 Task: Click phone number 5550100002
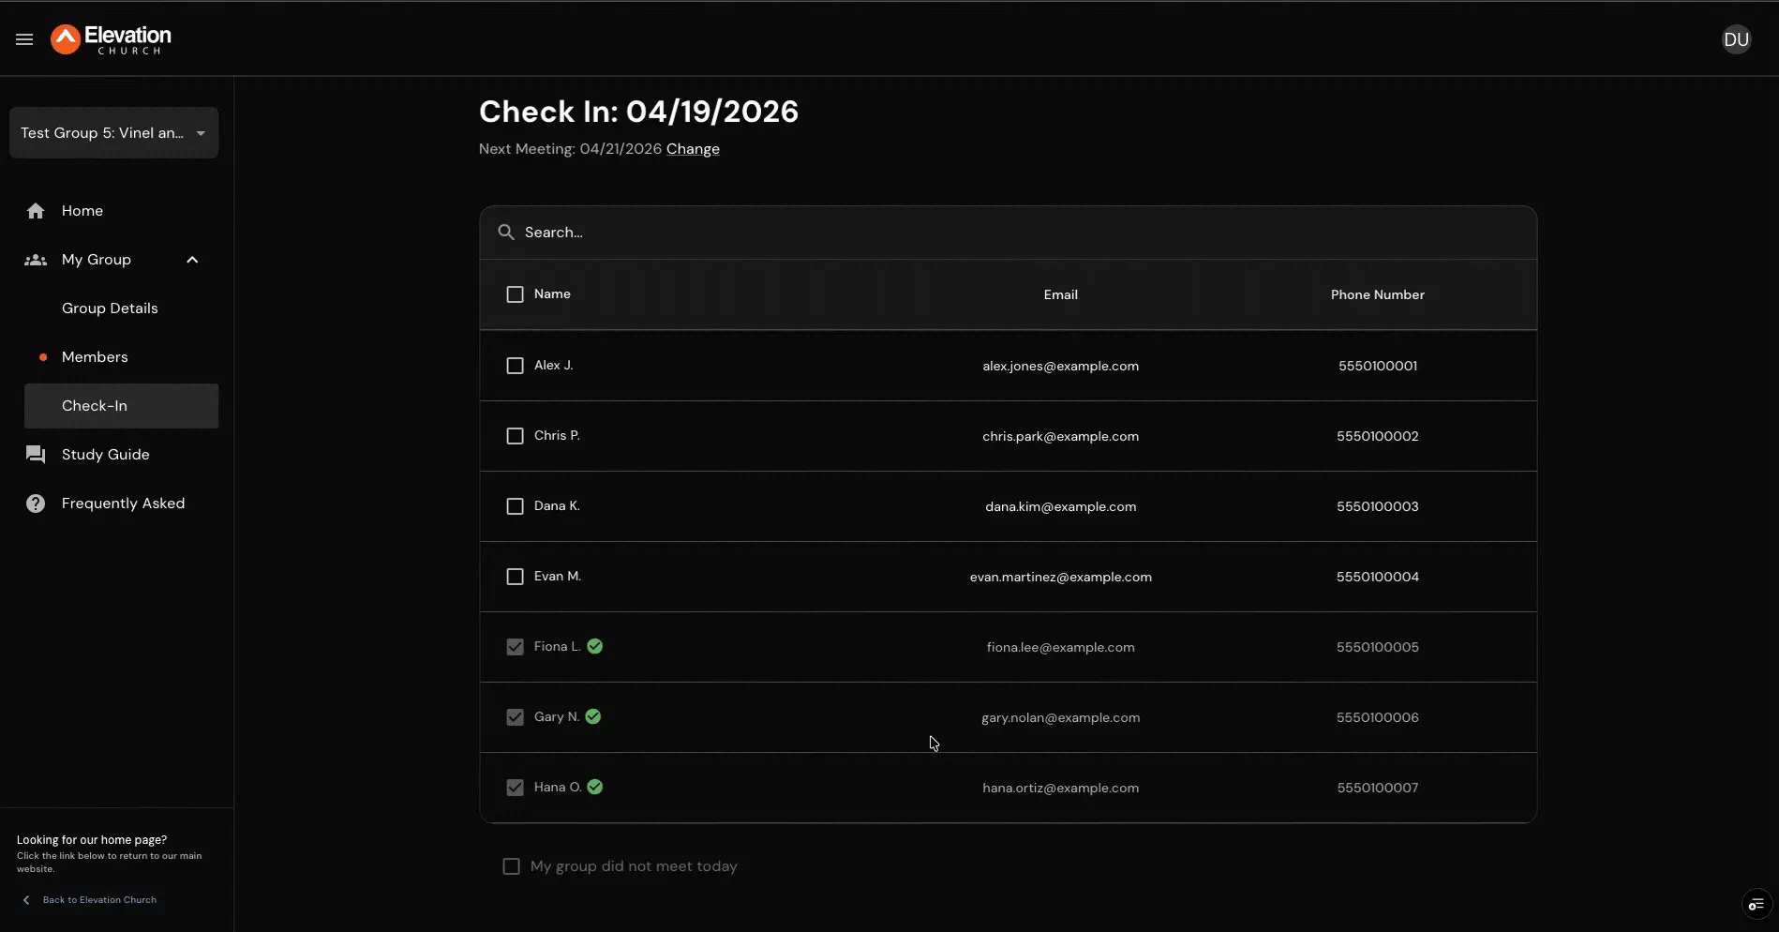pyautogui.click(x=1378, y=436)
